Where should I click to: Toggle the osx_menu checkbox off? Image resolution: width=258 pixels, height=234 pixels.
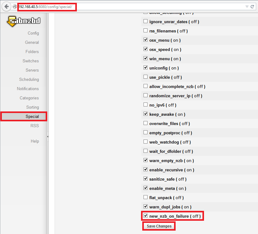[x=146, y=40]
